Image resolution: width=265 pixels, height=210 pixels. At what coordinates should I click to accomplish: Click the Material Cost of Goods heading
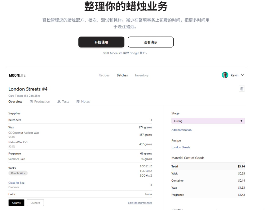188,158
